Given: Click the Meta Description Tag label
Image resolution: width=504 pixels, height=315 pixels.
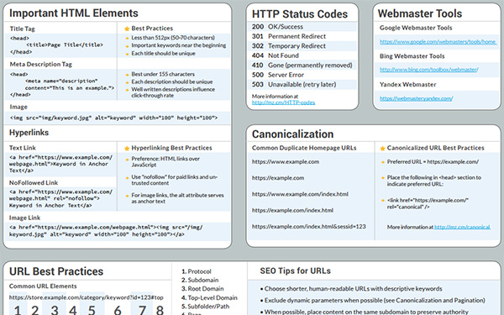Looking at the screenshot, I should pos(41,65).
